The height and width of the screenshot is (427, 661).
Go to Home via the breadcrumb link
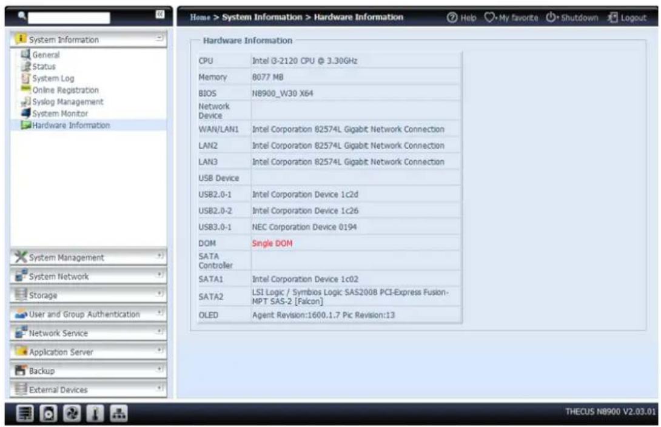tap(200, 18)
